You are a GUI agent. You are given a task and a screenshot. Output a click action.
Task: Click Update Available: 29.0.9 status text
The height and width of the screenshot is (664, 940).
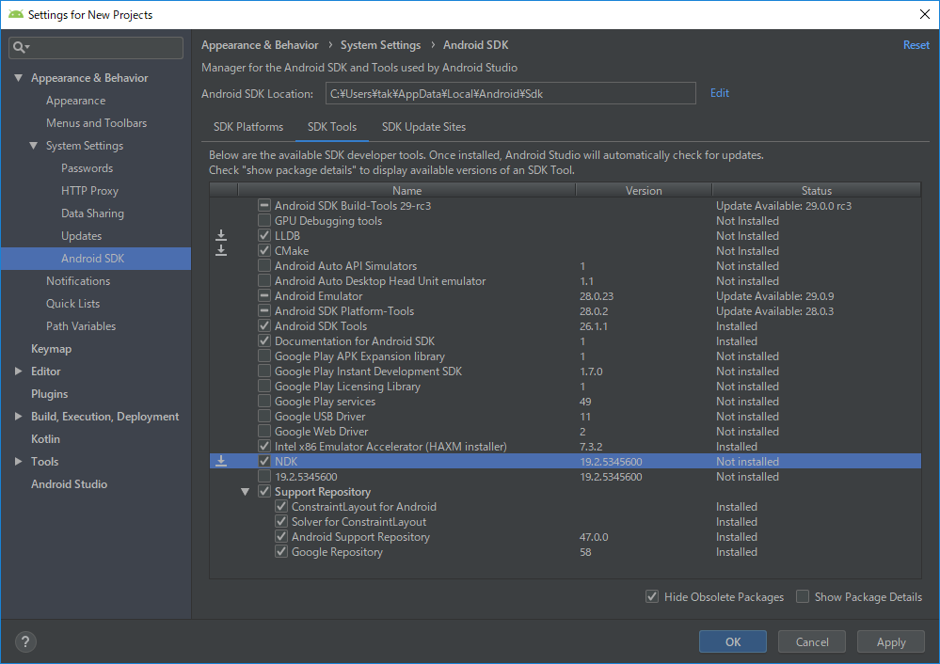click(x=774, y=296)
